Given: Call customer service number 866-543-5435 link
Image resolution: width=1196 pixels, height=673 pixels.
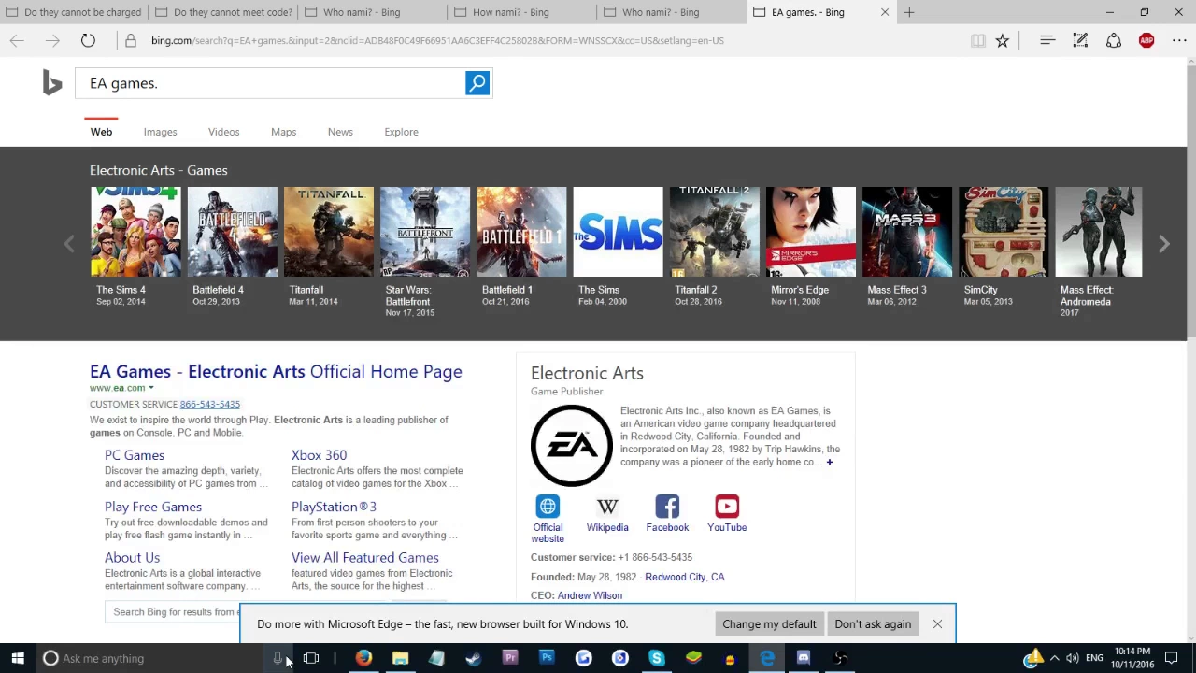Looking at the screenshot, I should pos(210,404).
